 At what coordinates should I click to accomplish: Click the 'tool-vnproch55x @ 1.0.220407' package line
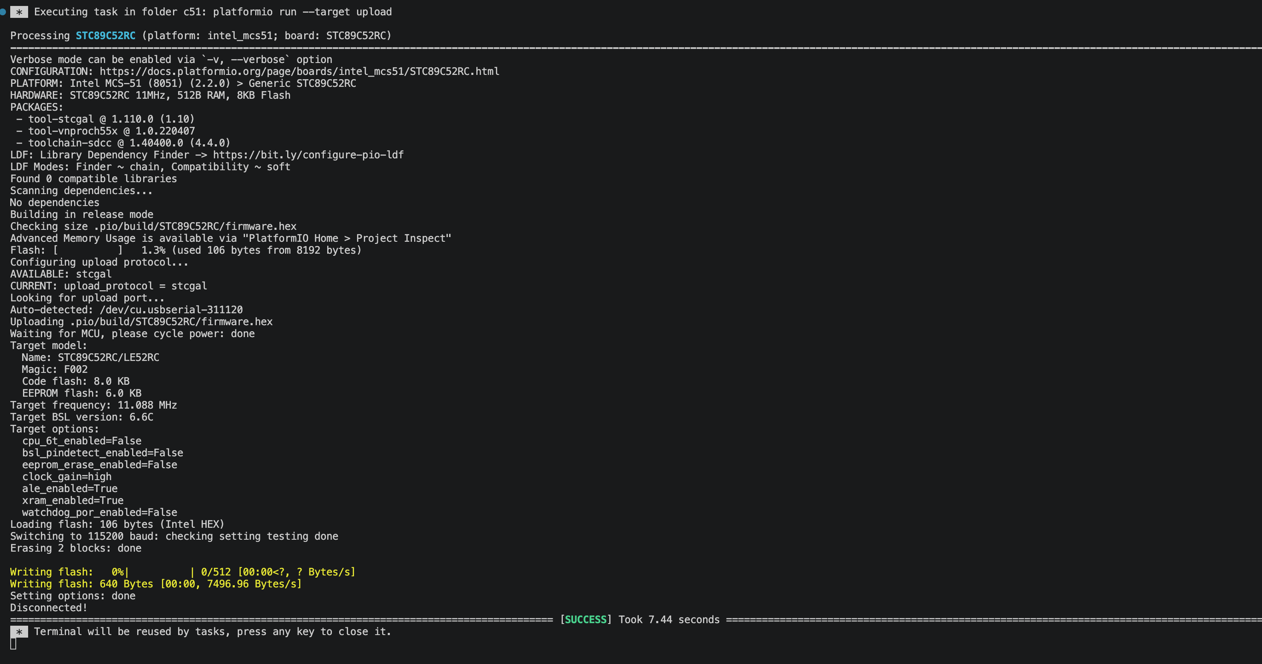click(x=105, y=131)
